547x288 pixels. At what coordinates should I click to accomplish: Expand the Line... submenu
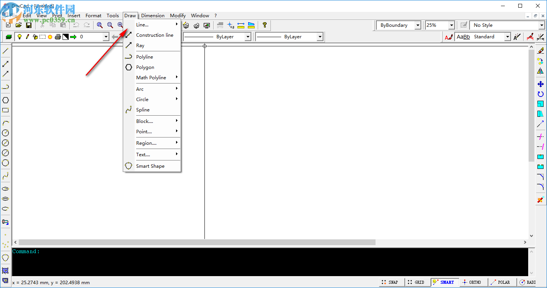point(152,25)
